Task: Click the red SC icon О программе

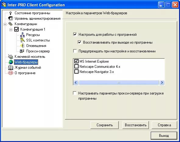Action: click(x=11, y=73)
